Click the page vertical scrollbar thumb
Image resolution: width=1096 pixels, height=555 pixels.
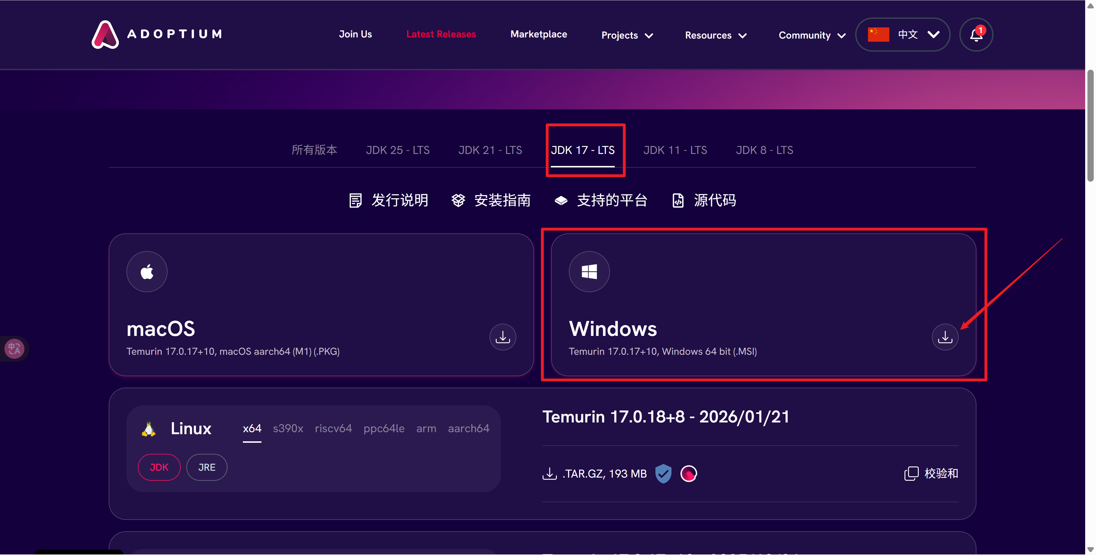[1091, 126]
